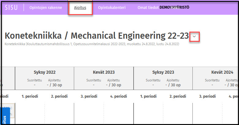Click the blue vertical side tab at bottom left
The width and height of the screenshot is (239, 125).
point(5,117)
